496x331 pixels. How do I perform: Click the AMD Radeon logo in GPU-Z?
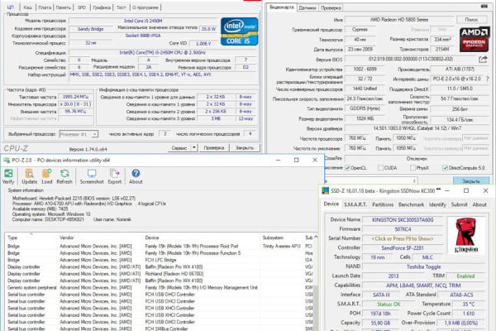click(x=475, y=40)
